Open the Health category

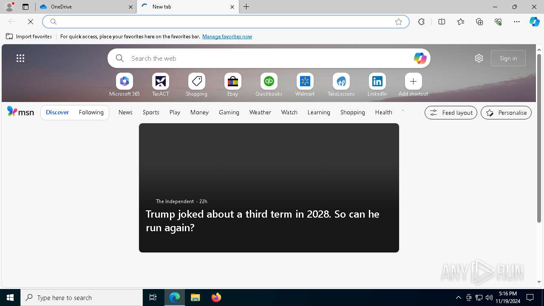point(384,112)
